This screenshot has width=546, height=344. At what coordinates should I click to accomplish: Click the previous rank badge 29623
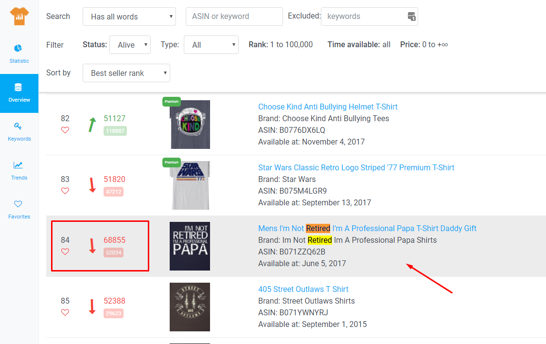(113, 313)
